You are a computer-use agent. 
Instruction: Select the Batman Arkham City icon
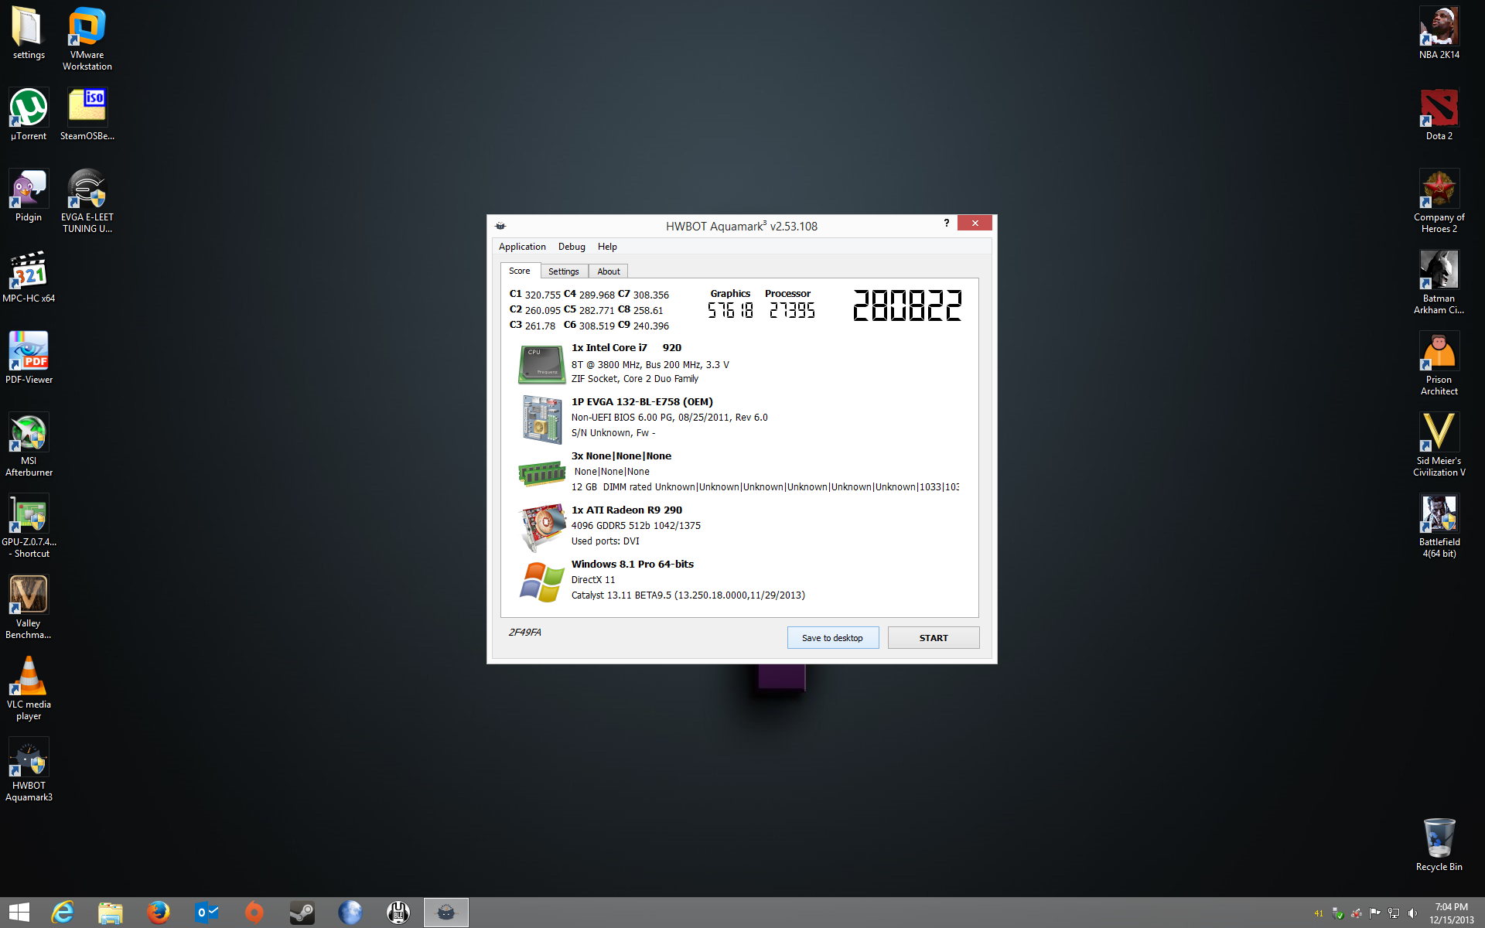pos(1439,282)
